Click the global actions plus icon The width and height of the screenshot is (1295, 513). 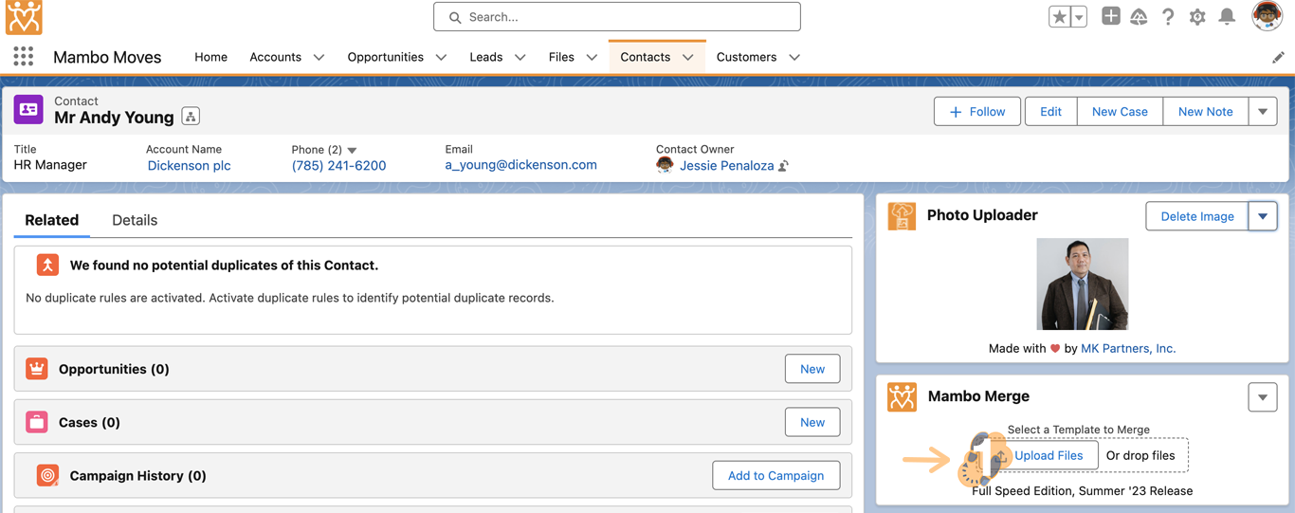pos(1110,16)
